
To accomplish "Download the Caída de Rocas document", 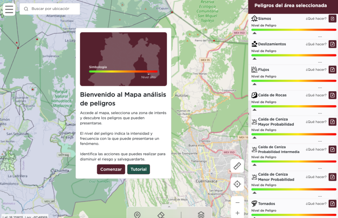I will pyautogui.click(x=332, y=95).
